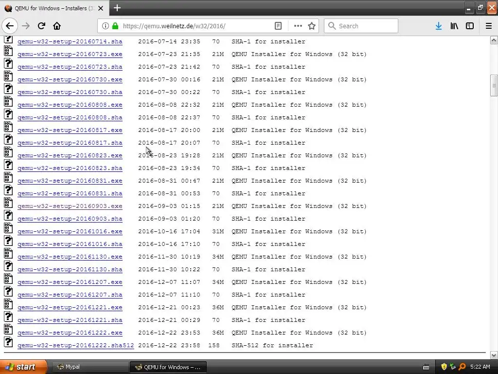Open qemu-w32-setup-20160817.exe link

click(x=70, y=130)
